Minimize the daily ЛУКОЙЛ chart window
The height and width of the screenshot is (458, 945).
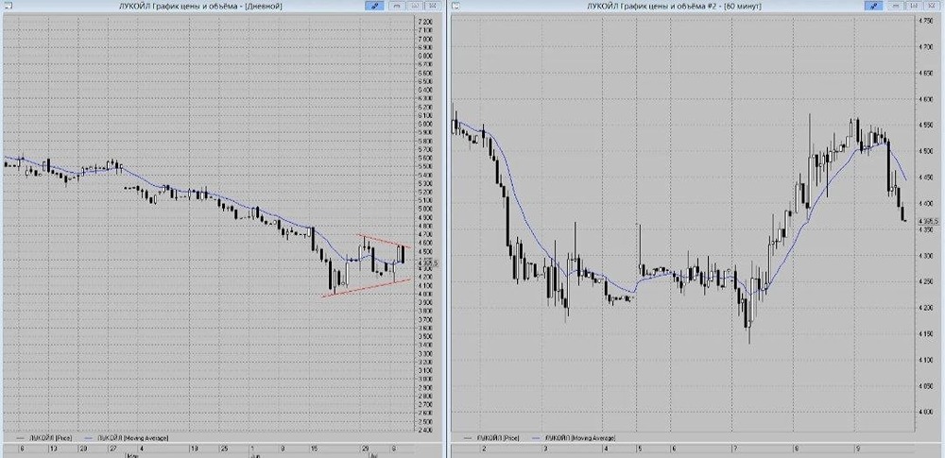(397, 6)
